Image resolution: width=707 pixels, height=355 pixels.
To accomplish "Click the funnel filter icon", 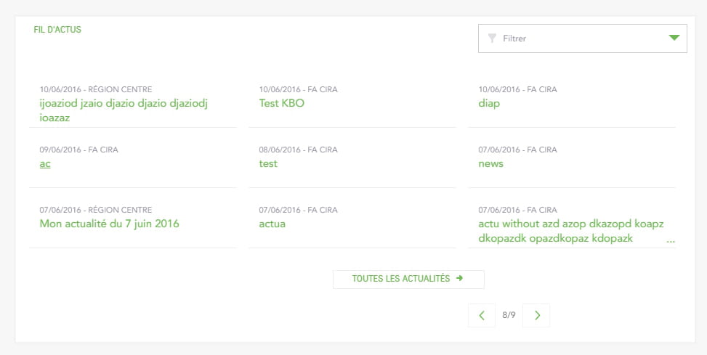I will point(493,38).
